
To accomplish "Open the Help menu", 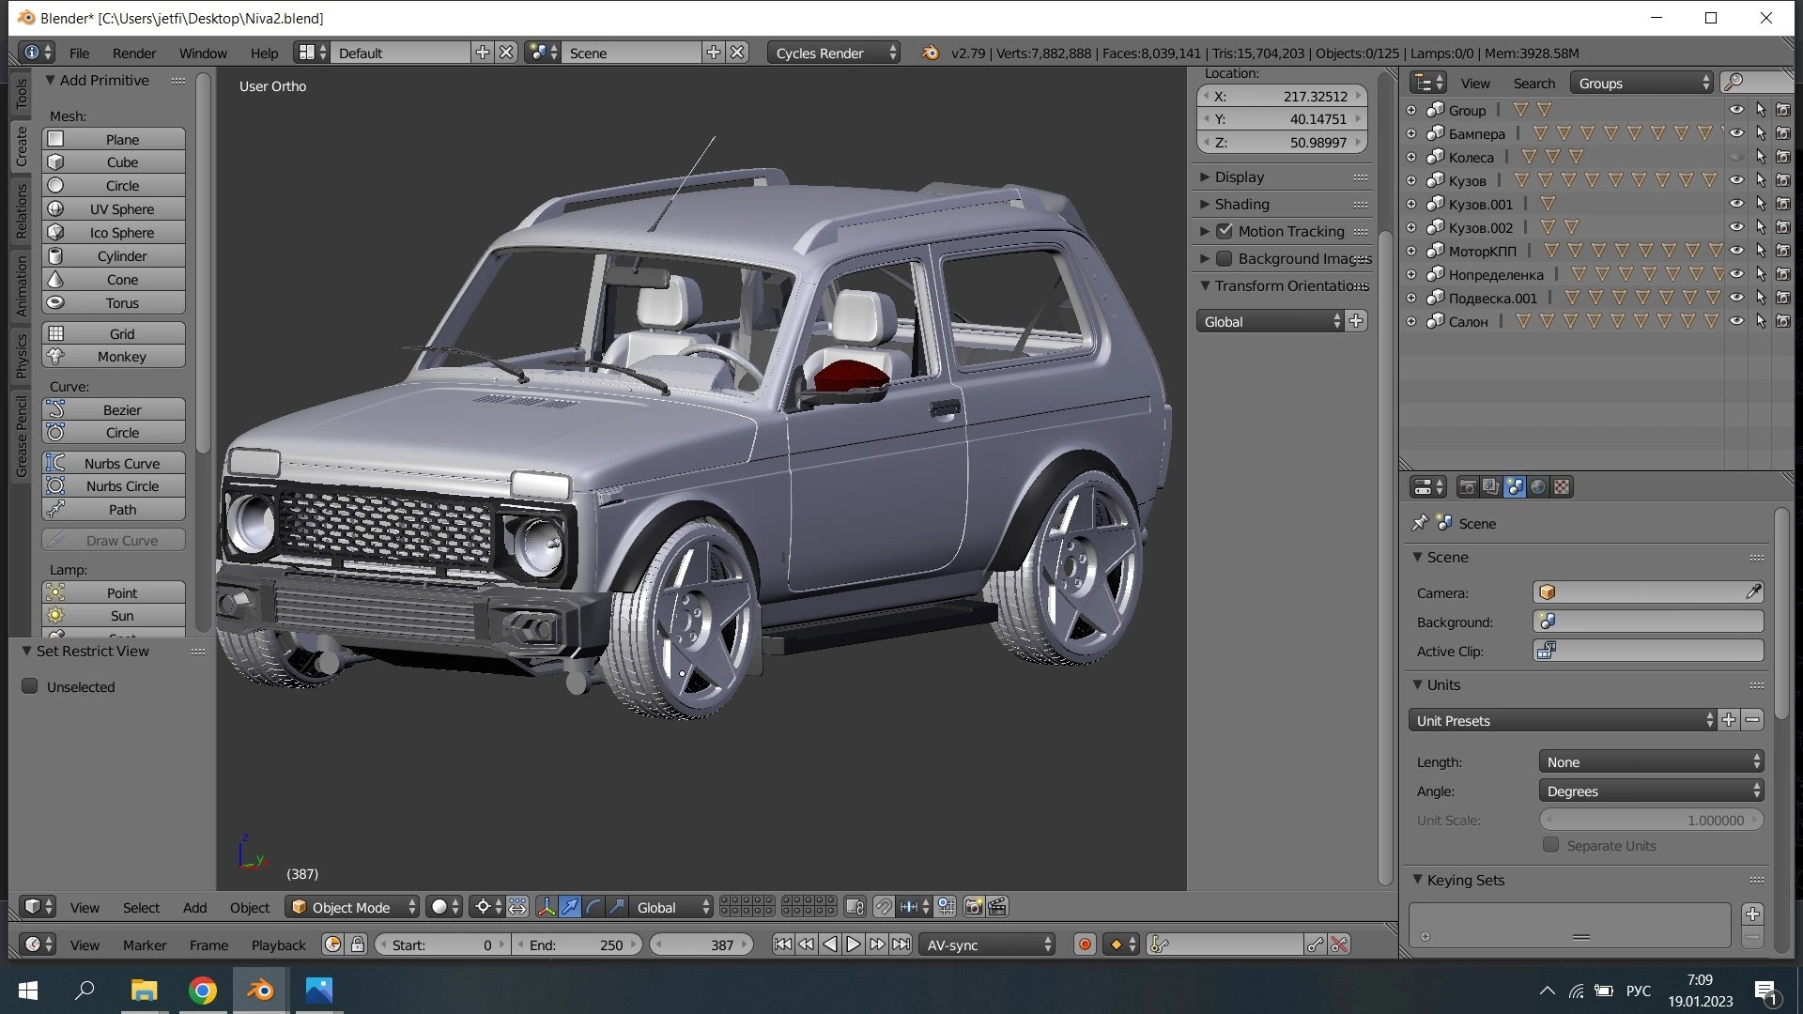I will pos(264,53).
